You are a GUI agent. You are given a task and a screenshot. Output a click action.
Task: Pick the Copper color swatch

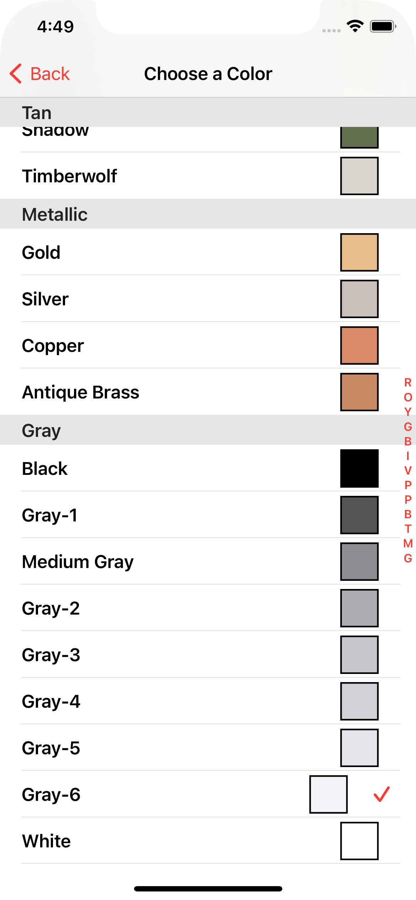click(359, 345)
